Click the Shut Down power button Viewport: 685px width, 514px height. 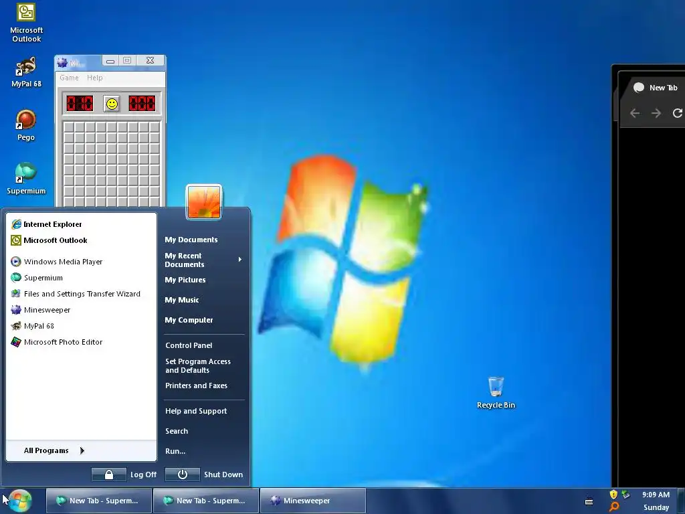(x=182, y=475)
